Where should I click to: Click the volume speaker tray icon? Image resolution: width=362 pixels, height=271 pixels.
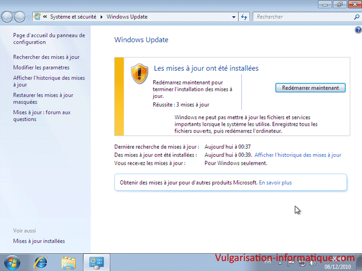coord(312,263)
